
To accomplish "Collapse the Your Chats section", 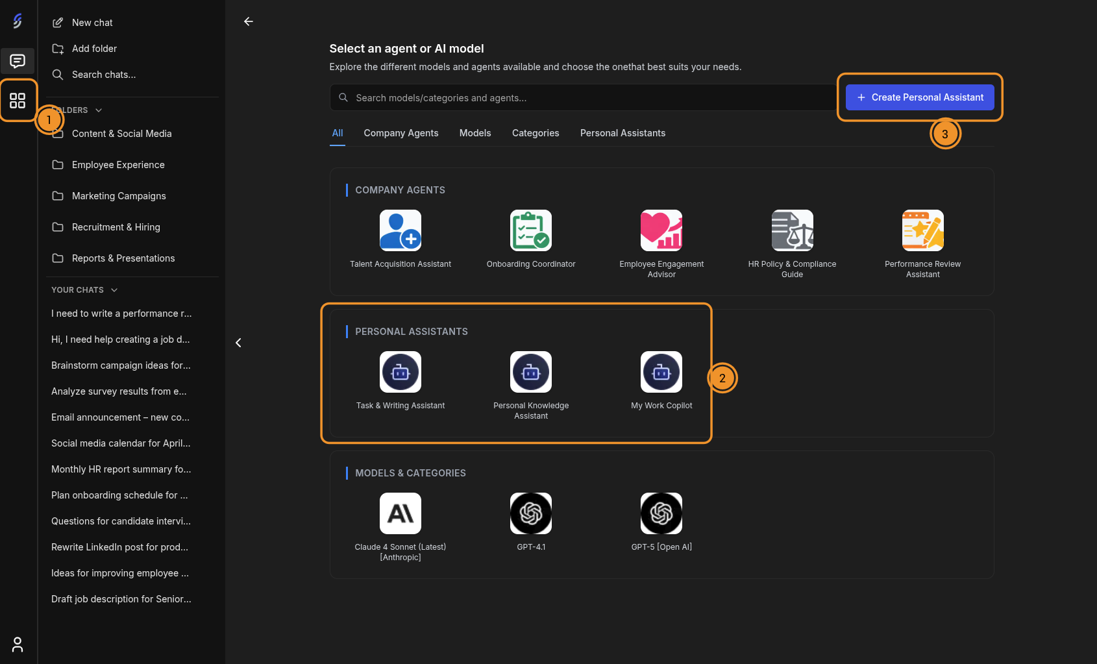I will click(114, 289).
